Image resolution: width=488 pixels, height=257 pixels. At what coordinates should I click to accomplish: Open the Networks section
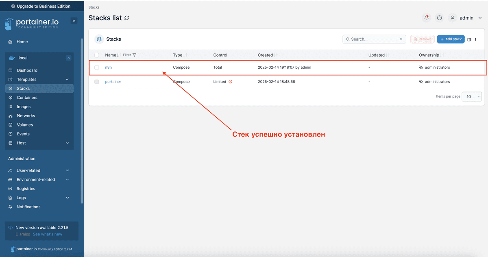[26, 115]
